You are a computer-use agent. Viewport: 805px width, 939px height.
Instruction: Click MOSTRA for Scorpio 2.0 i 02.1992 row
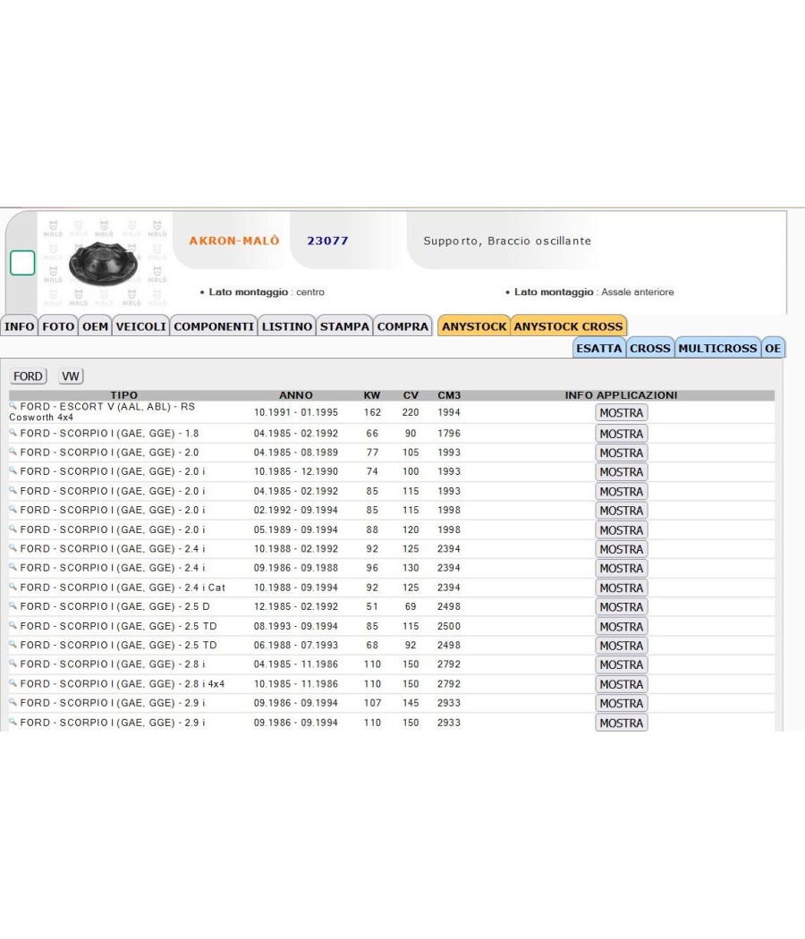click(621, 511)
